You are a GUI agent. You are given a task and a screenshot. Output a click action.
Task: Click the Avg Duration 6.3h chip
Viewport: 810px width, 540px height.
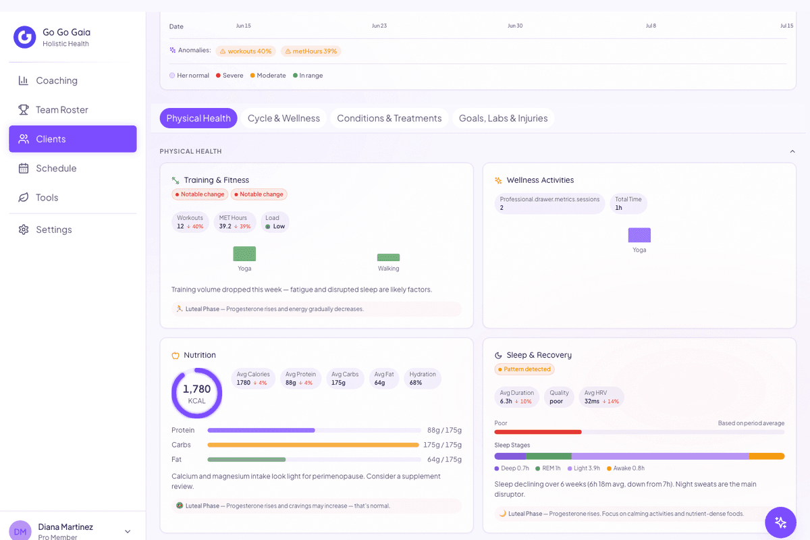tap(516, 397)
